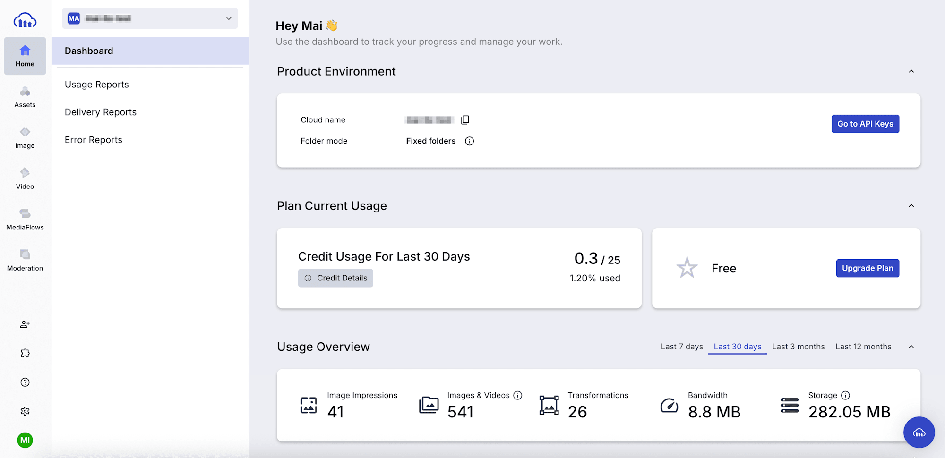Open the floating cloud assistant button
The image size is (945, 458).
point(919,432)
